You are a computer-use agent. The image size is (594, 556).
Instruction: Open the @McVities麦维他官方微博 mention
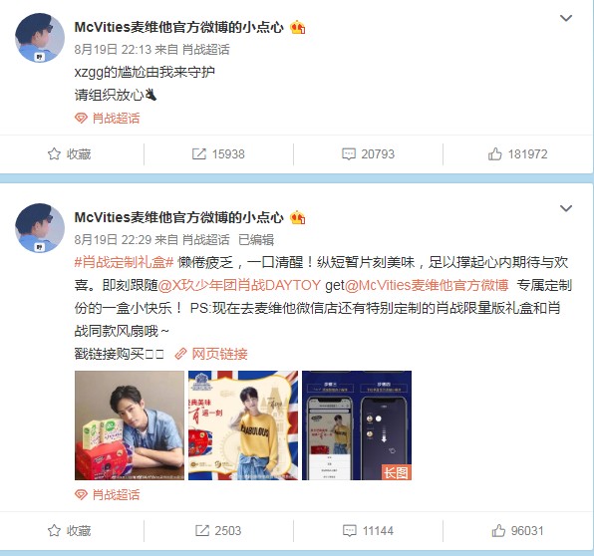tap(427, 285)
